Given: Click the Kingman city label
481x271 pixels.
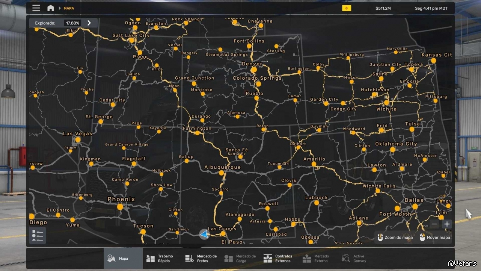Looking at the screenshot, I should point(90,159).
